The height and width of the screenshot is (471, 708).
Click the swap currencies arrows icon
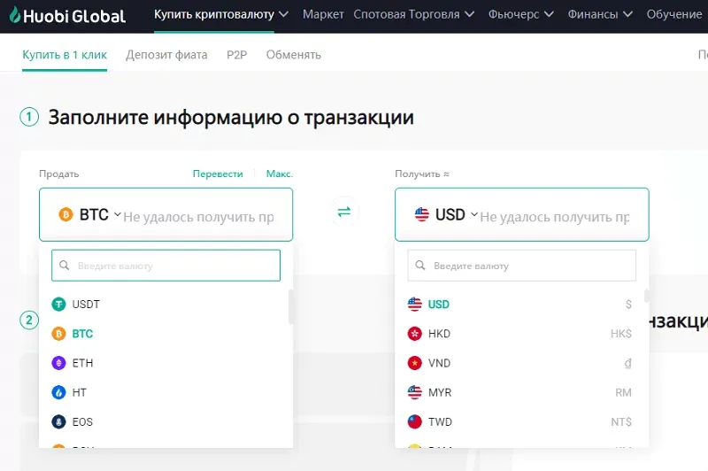point(344,212)
